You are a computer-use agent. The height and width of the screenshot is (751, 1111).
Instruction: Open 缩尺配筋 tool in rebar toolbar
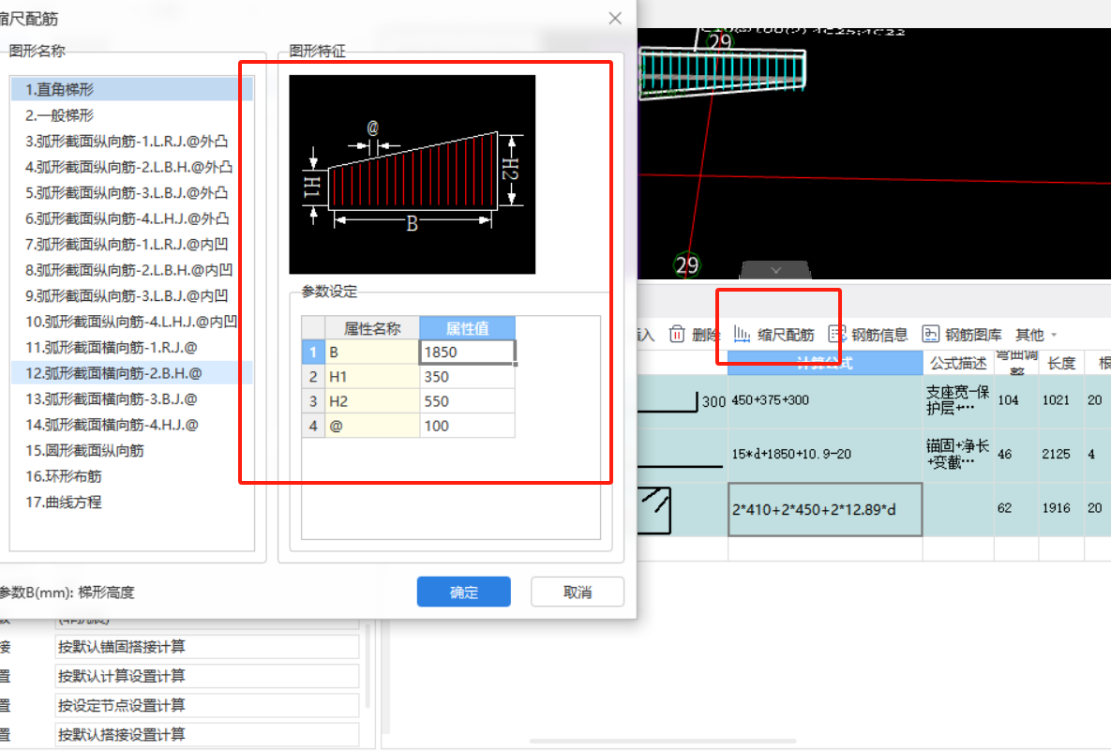pos(773,335)
